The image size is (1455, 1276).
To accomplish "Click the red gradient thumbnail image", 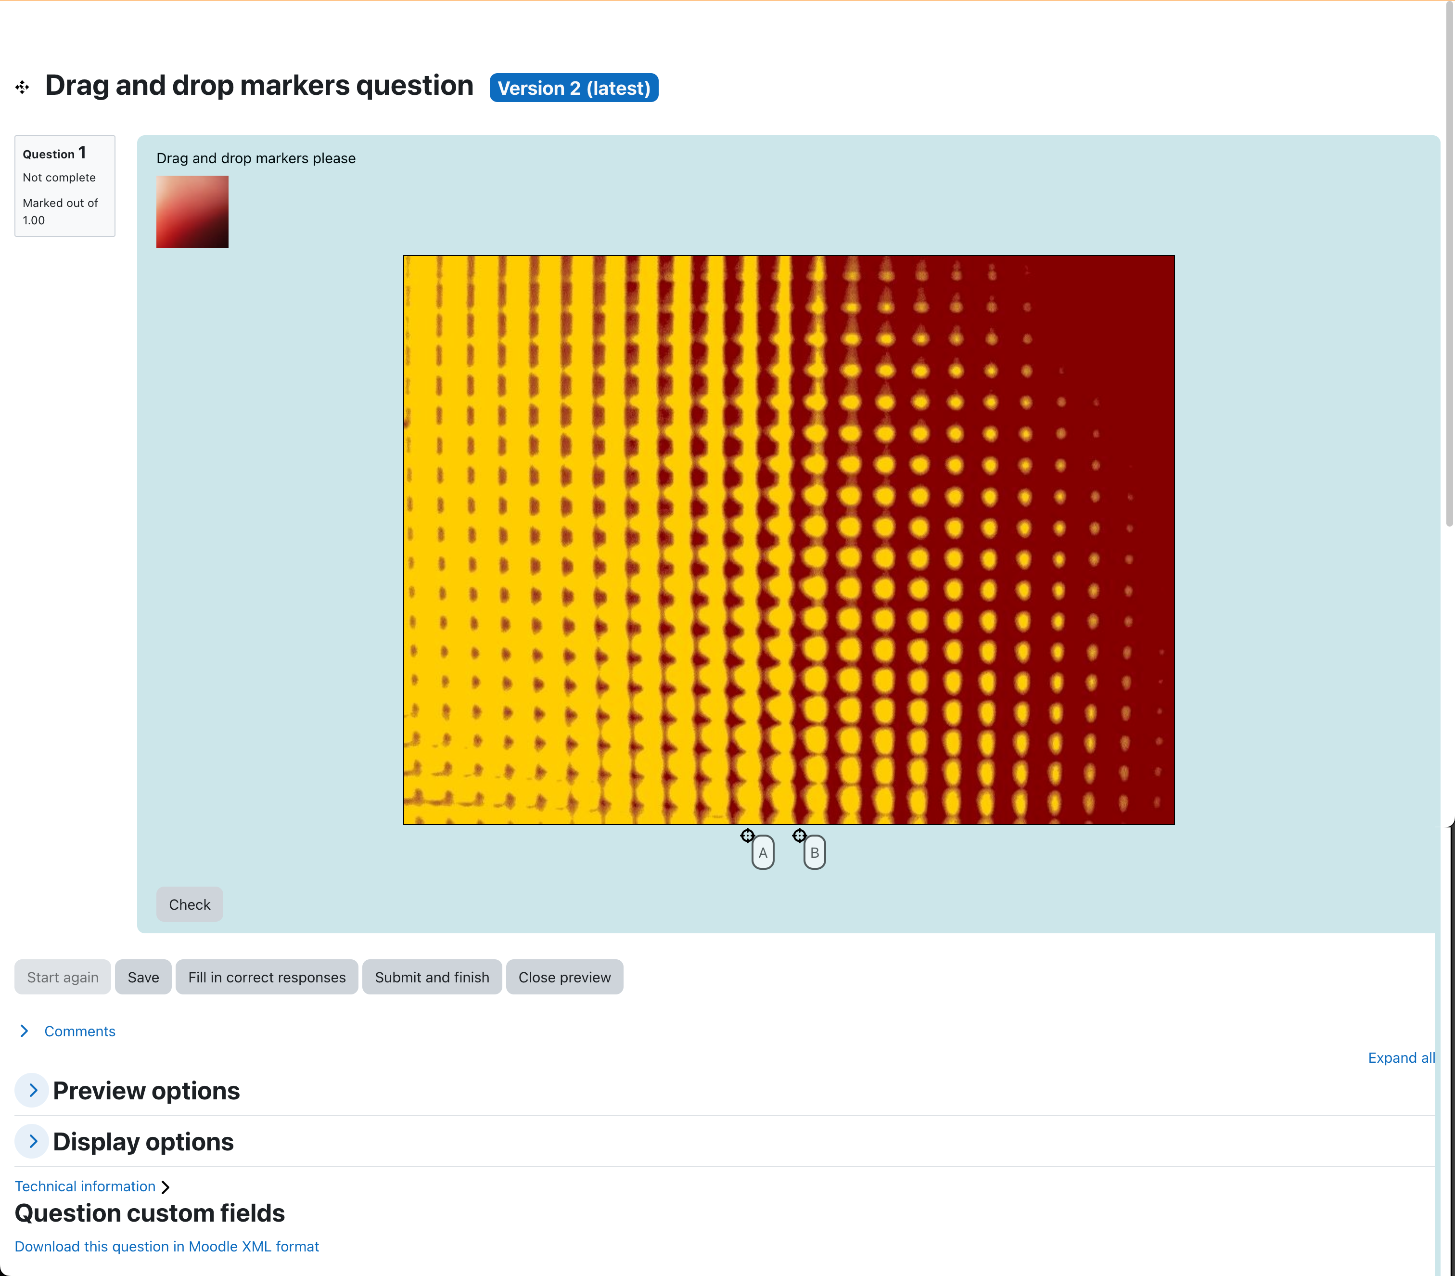I will tap(192, 211).
